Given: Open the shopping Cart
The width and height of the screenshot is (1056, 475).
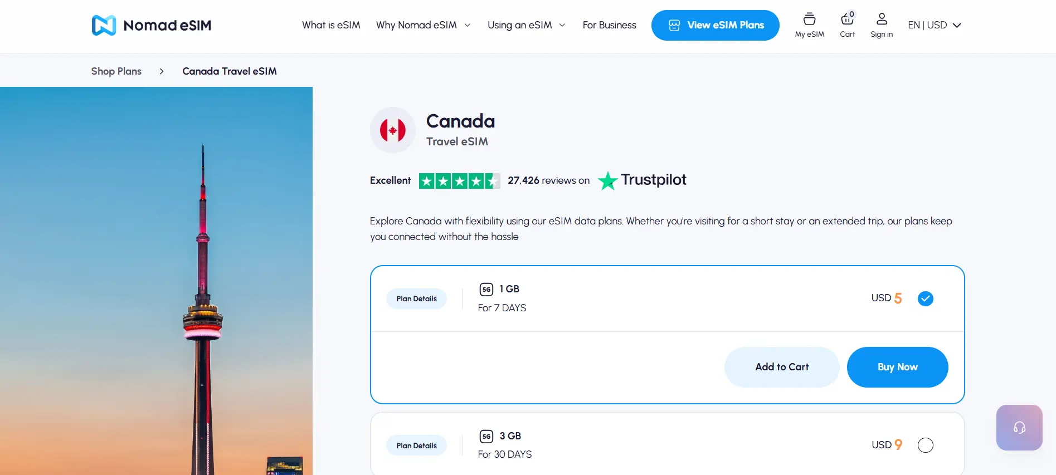Looking at the screenshot, I should [846, 25].
